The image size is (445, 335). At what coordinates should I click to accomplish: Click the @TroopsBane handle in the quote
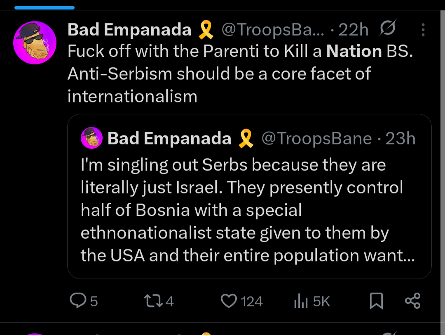tap(317, 138)
